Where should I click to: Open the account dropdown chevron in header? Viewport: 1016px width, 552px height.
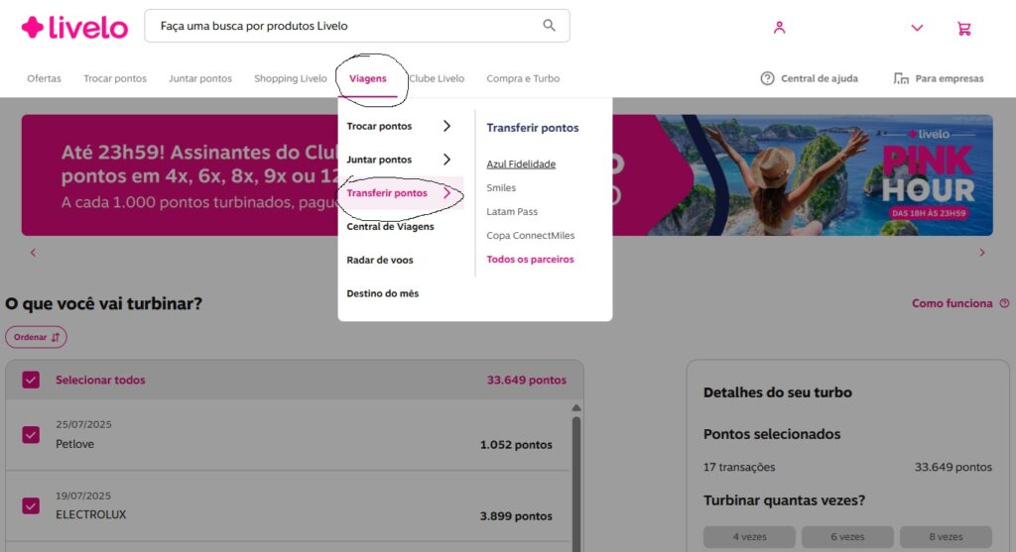[x=917, y=28]
